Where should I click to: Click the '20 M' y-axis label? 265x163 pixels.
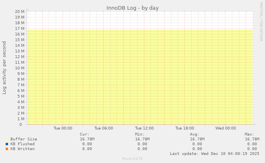click(20, 11)
